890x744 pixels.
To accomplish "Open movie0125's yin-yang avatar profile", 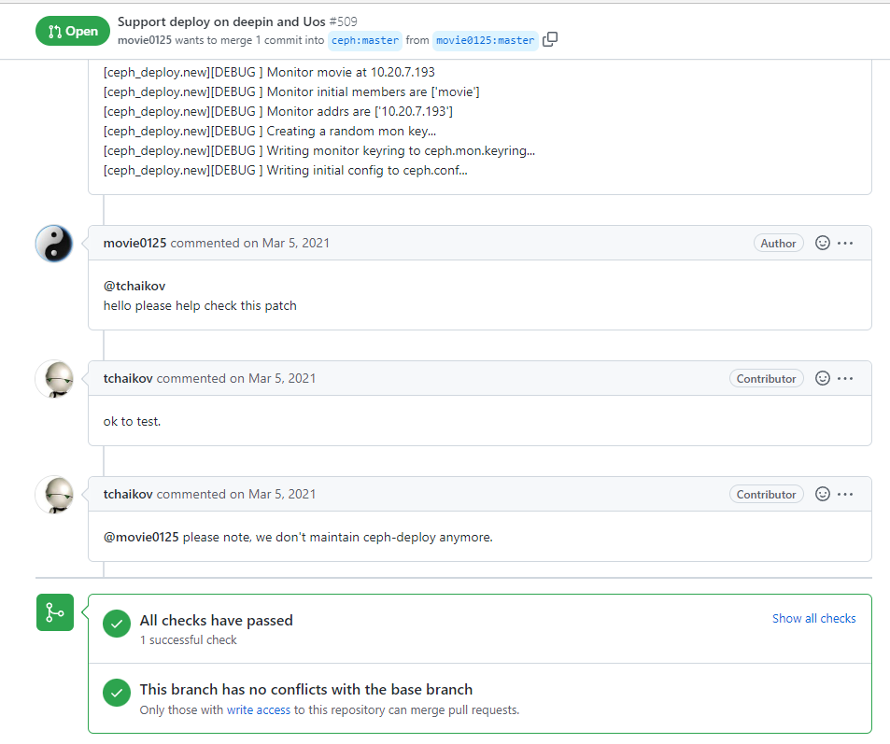I will (54, 244).
